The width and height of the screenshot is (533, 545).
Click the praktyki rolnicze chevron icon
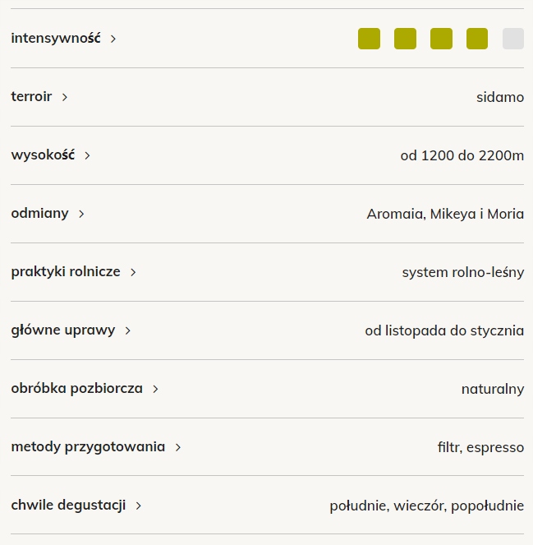tap(133, 272)
